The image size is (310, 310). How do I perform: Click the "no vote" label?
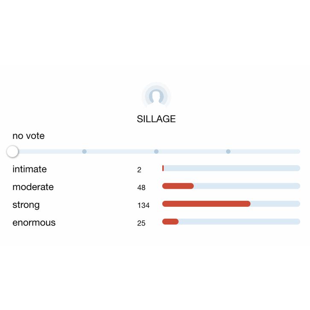pos(29,136)
